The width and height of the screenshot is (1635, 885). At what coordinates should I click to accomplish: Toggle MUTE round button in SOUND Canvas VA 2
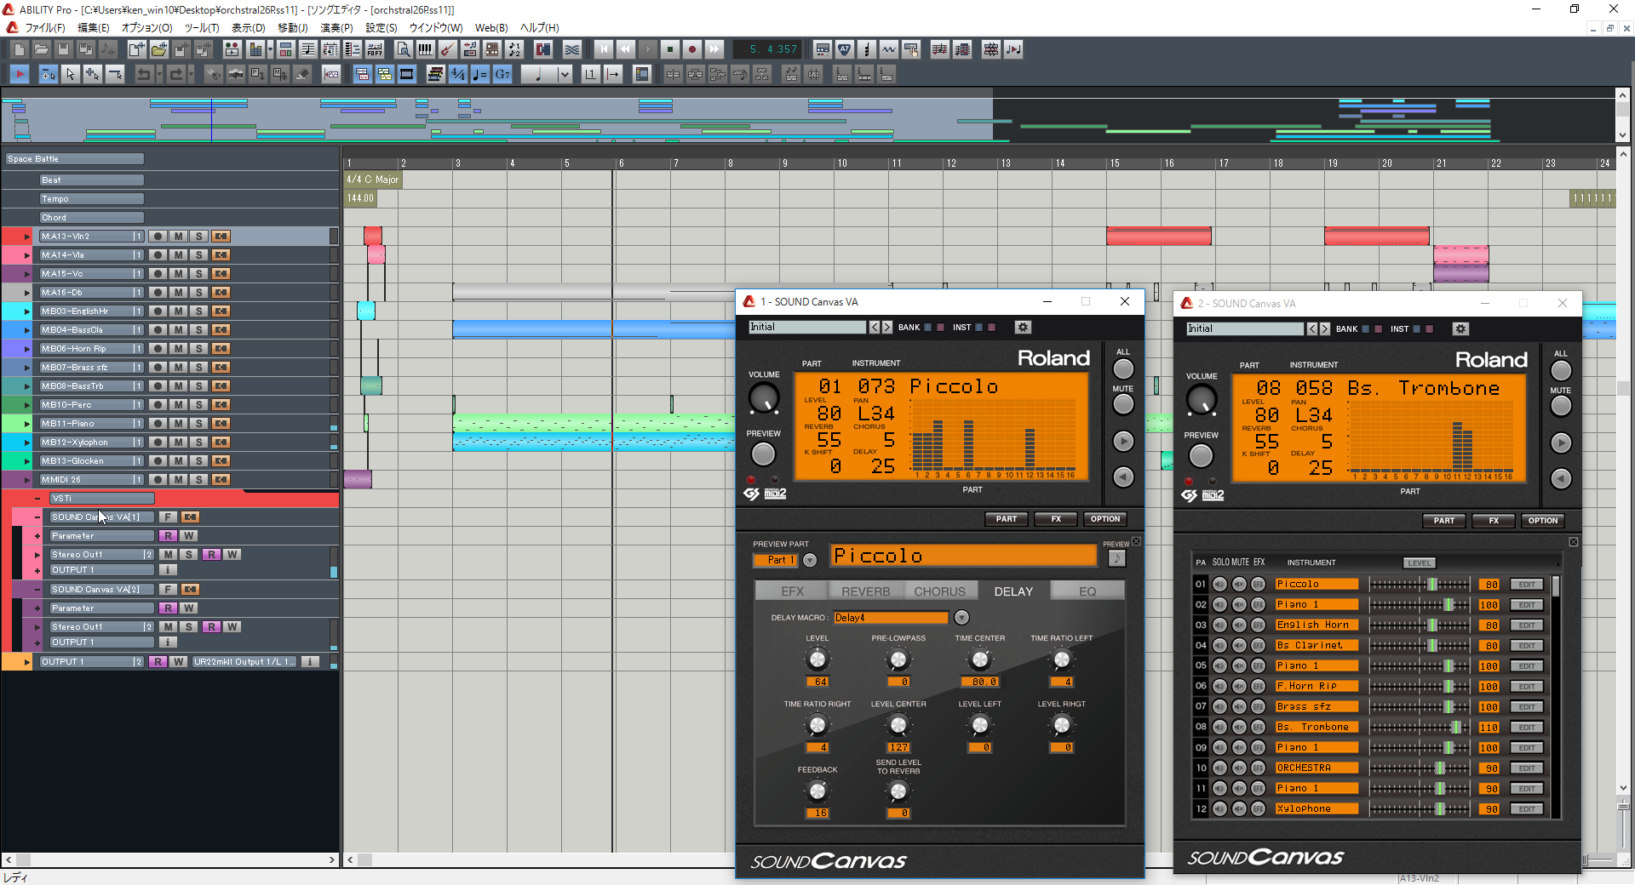tap(1561, 406)
